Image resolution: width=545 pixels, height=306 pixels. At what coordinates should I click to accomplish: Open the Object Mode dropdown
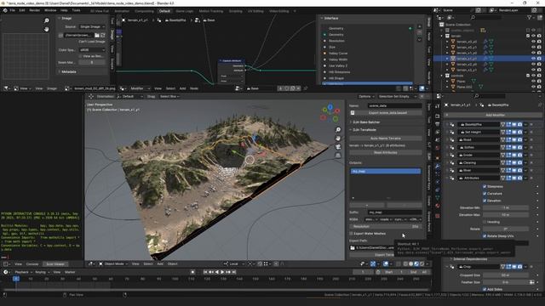[112, 263]
